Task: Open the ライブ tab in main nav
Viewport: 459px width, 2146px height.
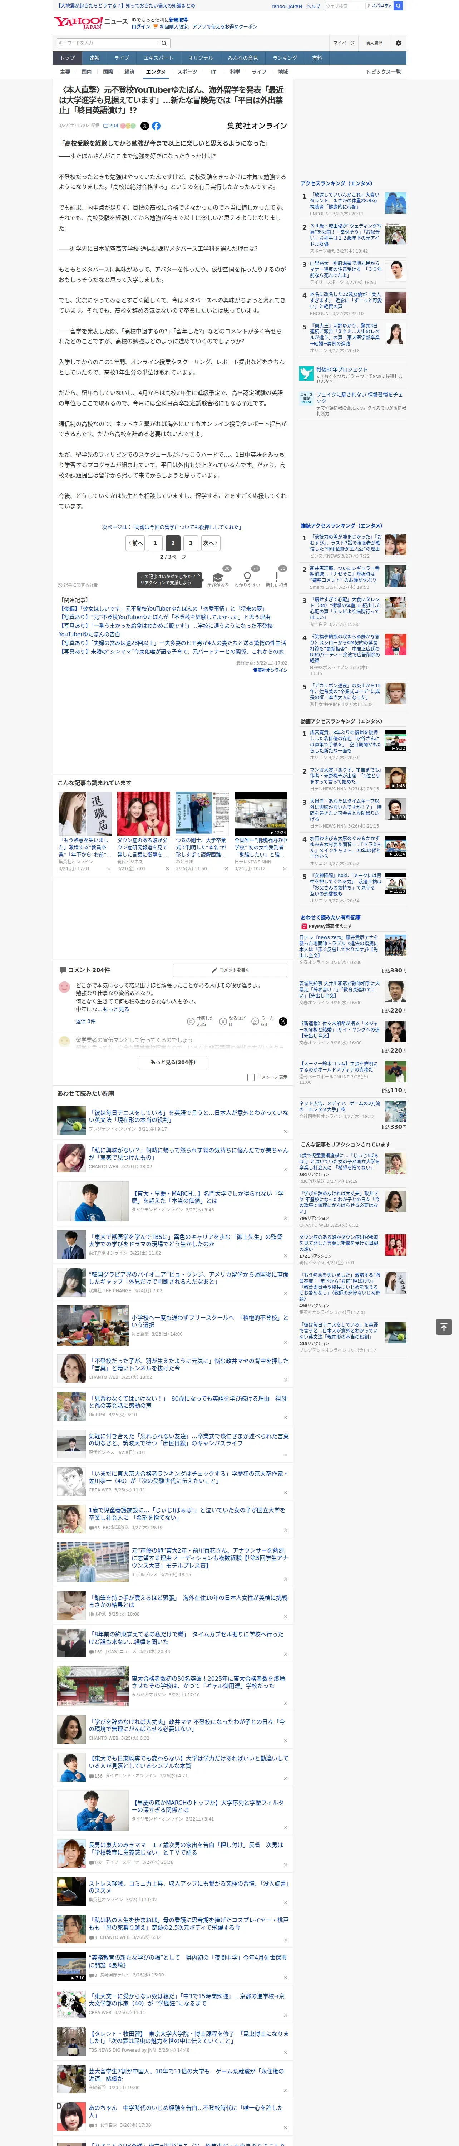Action: (x=122, y=58)
